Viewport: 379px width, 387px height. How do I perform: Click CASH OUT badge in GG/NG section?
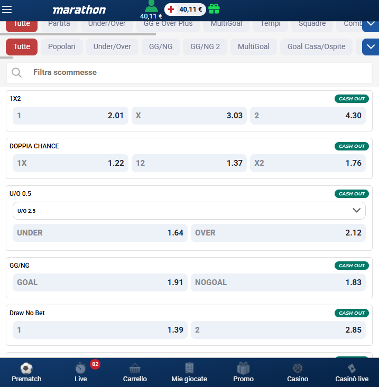(352, 266)
